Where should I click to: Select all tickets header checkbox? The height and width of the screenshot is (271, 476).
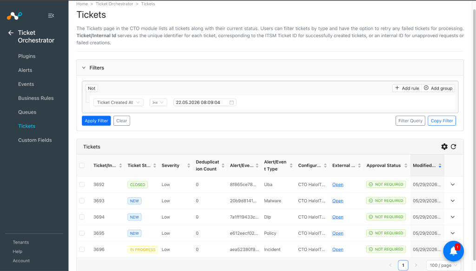(x=82, y=166)
